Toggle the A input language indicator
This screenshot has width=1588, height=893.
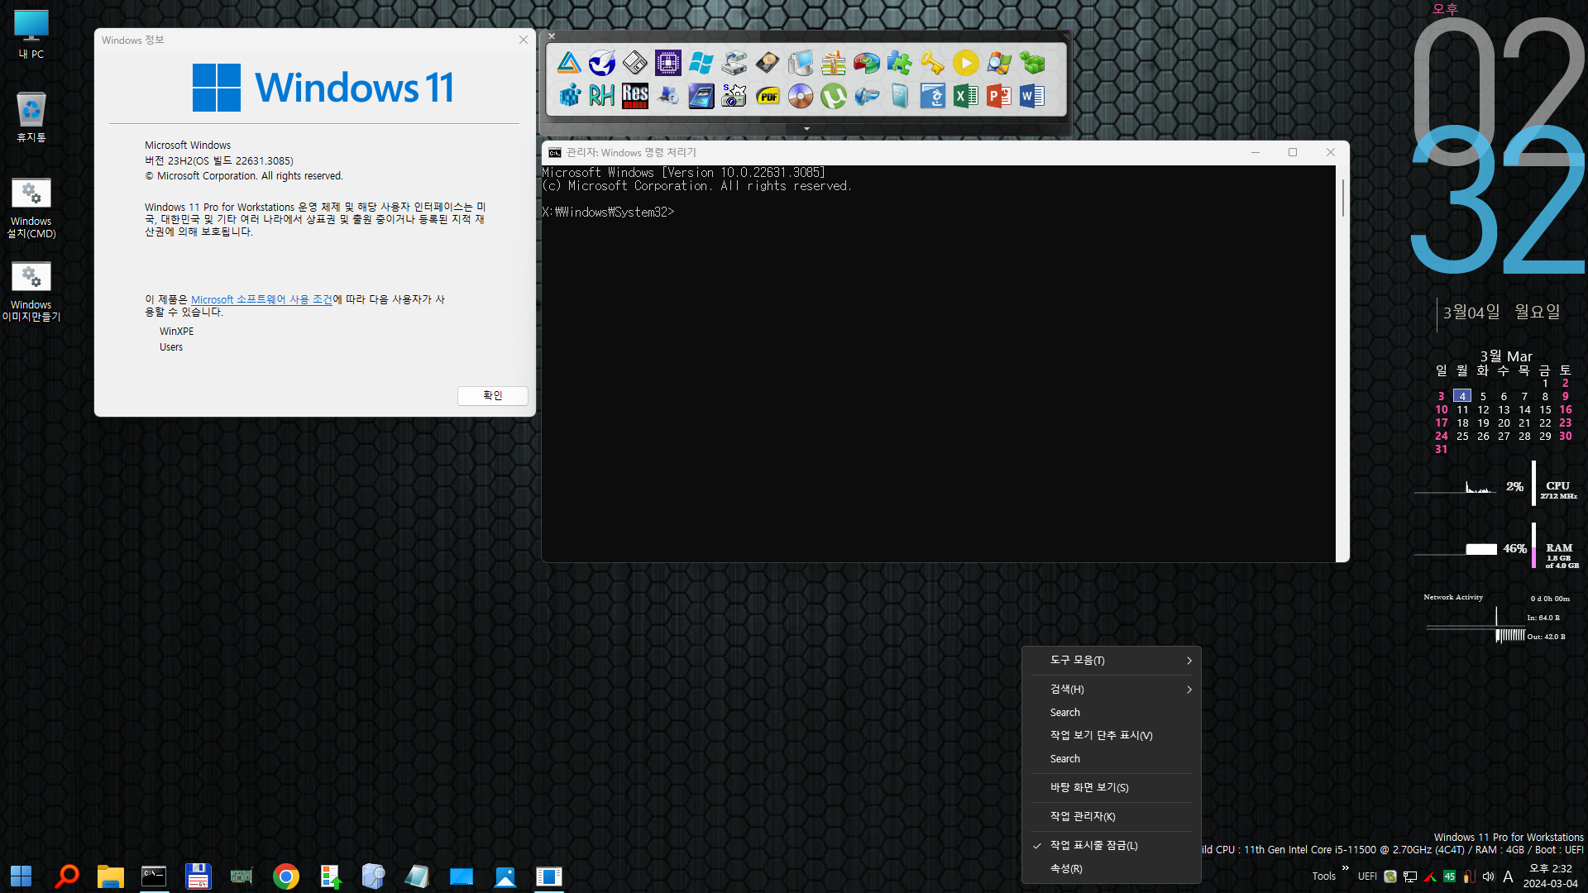1509,876
